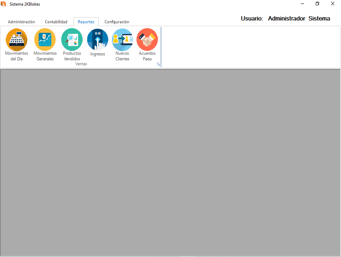Image resolution: width=341 pixels, height=257 pixels.
Task: Open the Movimientos Generales report
Action: (x=45, y=39)
